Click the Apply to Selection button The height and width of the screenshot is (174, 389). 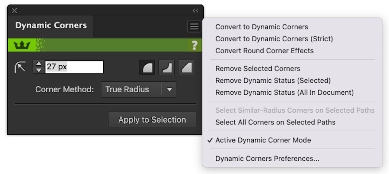152,119
